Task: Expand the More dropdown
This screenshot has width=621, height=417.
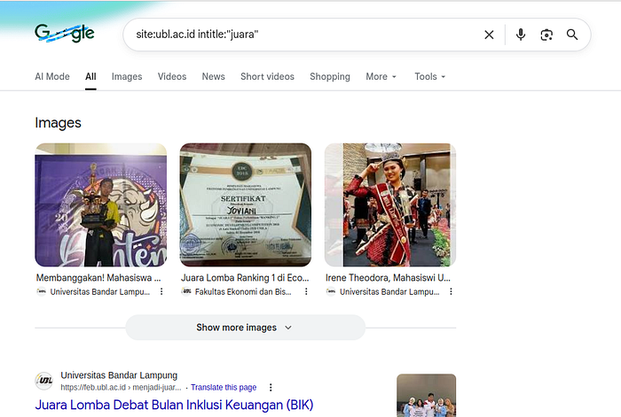Action: (381, 76)
